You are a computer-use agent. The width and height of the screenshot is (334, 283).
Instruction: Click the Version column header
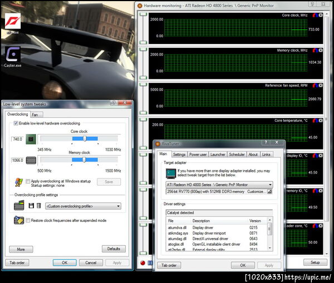click(x=255, y=221)
